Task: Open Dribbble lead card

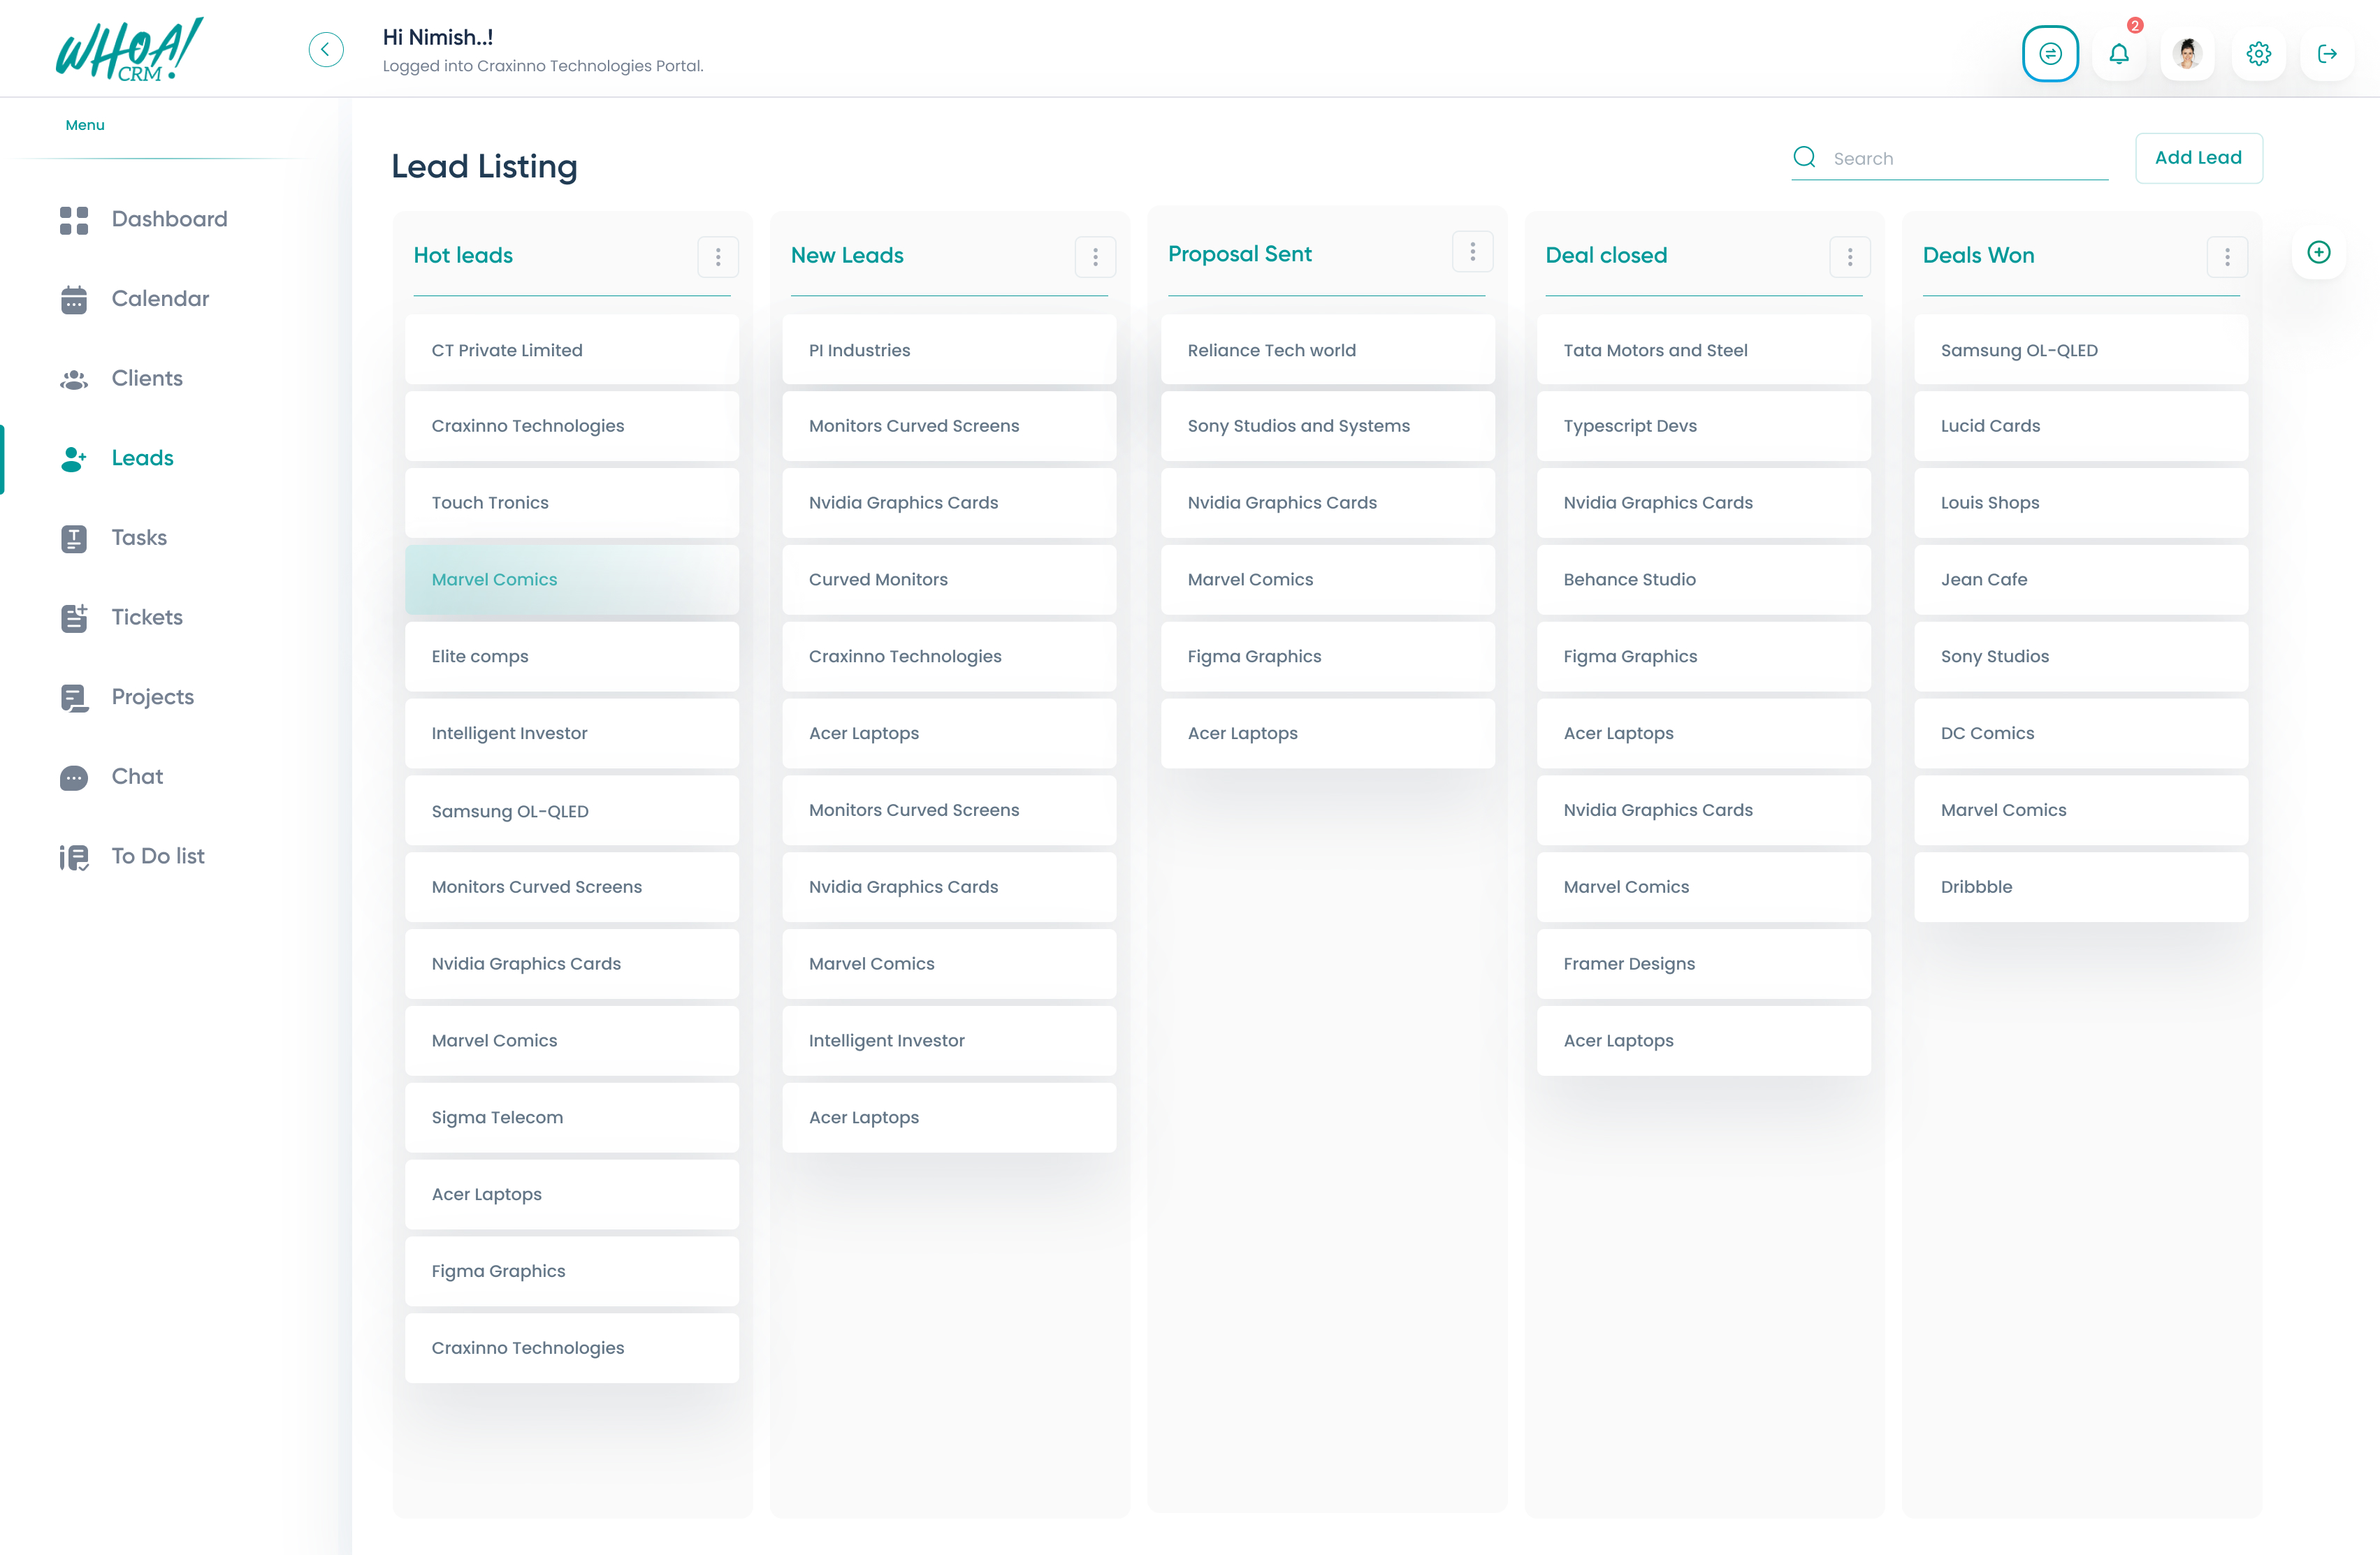Action: [x=2081, y=887]
